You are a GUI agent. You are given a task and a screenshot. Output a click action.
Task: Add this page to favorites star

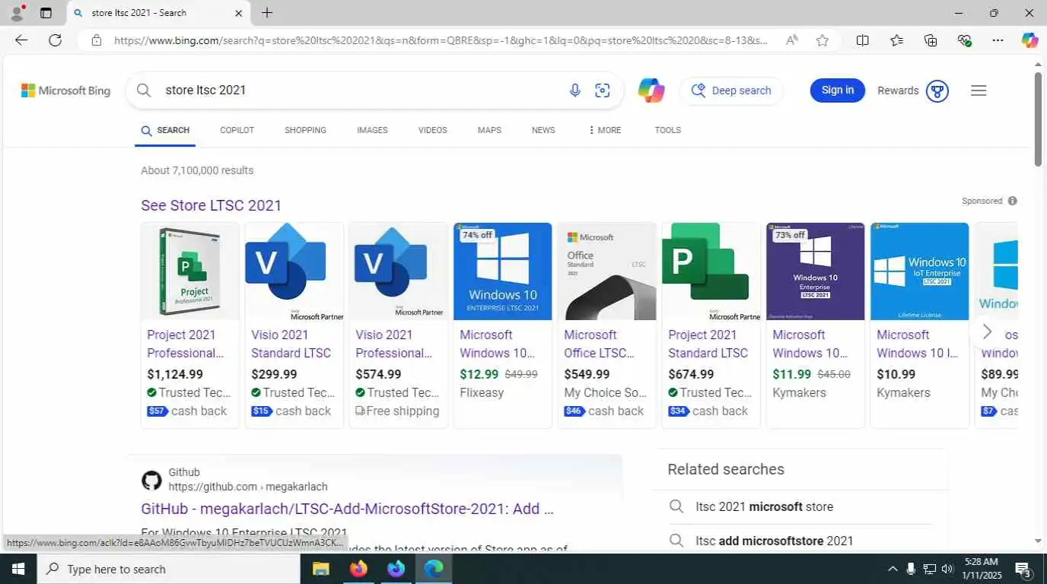click(x=823, y=40)
